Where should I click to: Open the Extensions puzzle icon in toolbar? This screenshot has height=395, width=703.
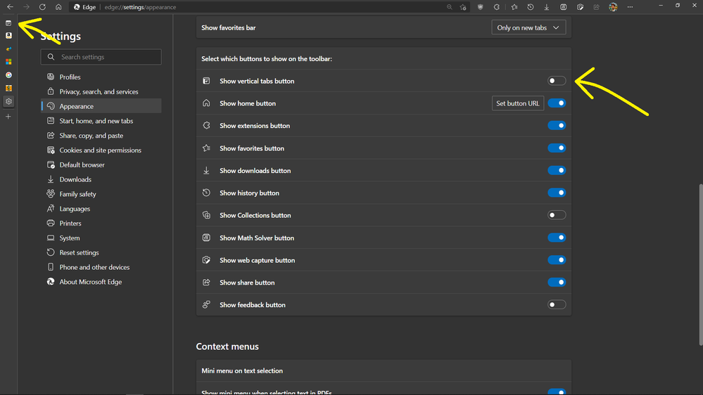click(x=497, y=7)
